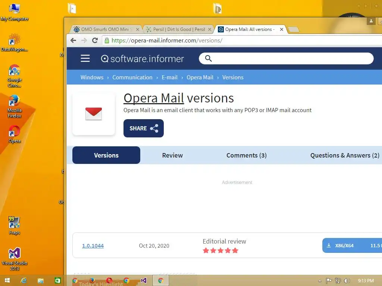
Task: Click the Opera Mail title link
Action: click(x=154, y=98)
